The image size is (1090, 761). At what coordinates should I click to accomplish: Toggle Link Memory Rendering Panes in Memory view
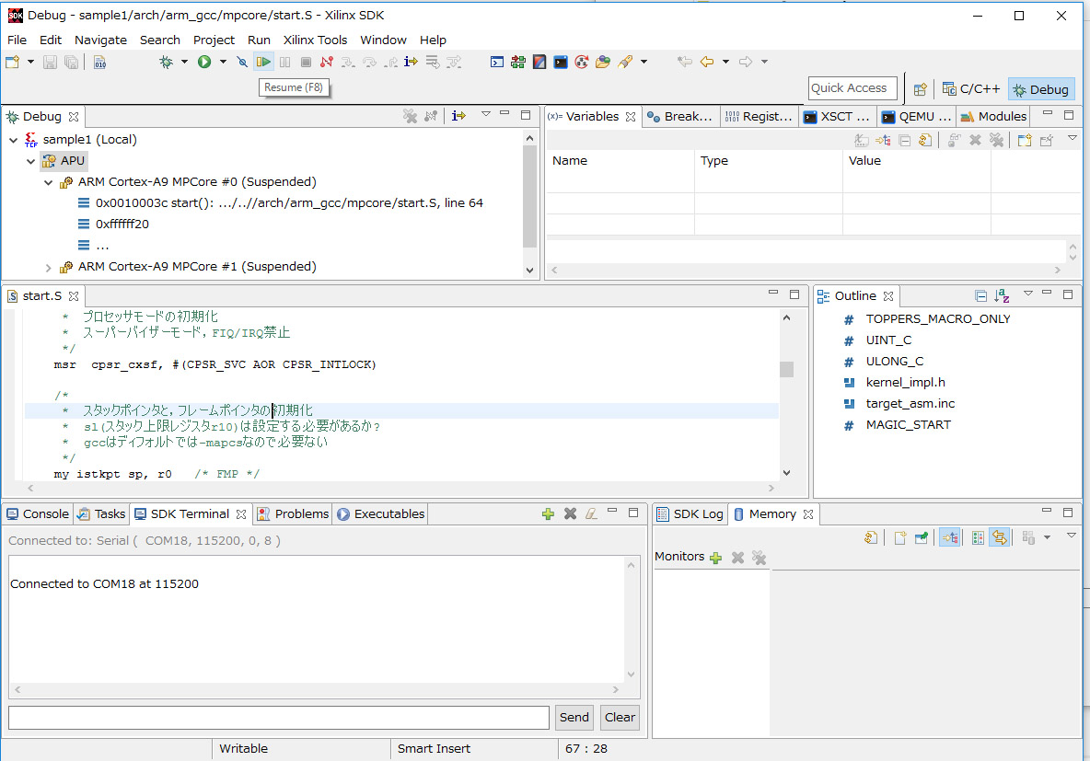(x=999, y=538)
